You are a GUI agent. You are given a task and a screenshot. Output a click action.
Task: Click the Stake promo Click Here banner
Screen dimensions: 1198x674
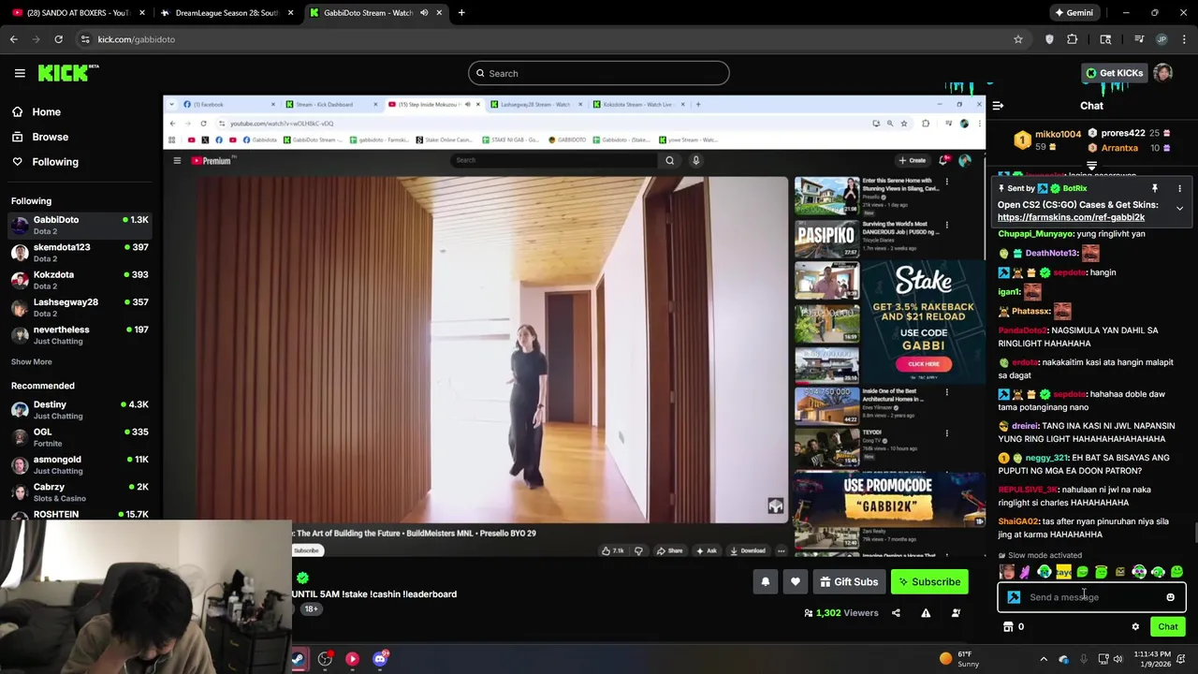tap(923, 364)
